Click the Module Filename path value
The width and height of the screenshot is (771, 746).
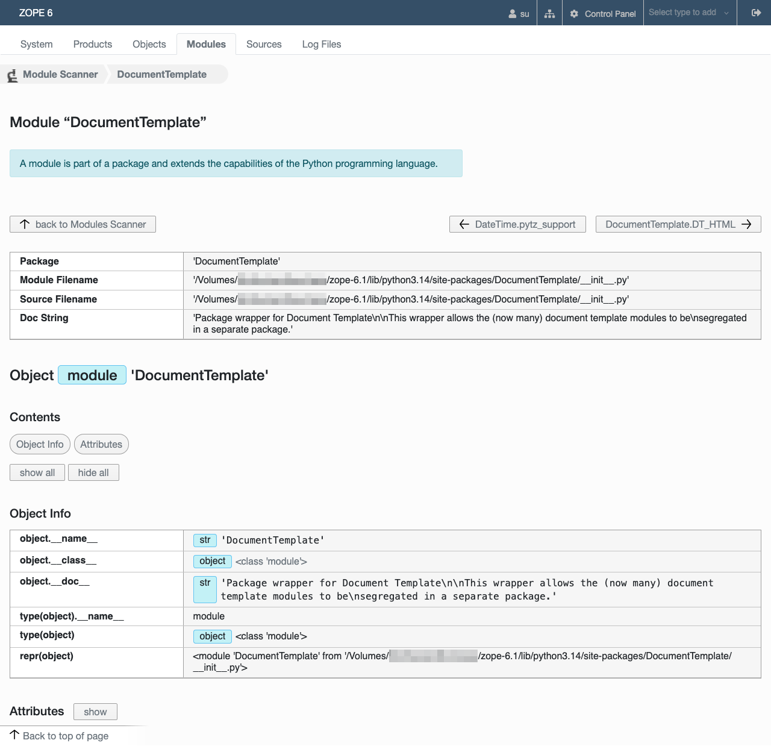411,280
